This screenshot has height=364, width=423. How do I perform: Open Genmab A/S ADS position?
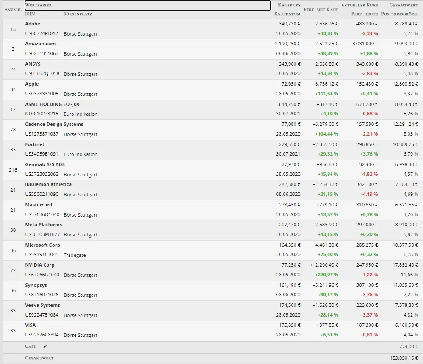point(45,164)
